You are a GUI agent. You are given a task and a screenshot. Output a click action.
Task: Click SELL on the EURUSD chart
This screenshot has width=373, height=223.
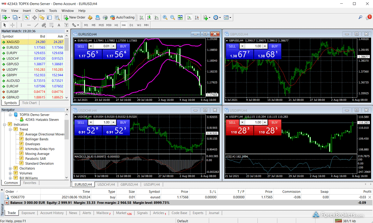(x=81, y=46)
